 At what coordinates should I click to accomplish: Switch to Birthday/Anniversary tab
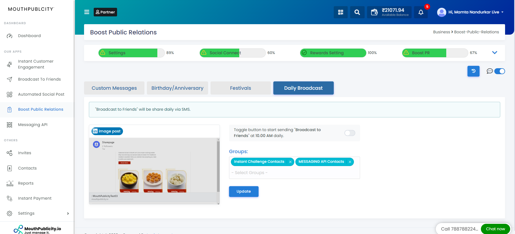click(177, 88)
